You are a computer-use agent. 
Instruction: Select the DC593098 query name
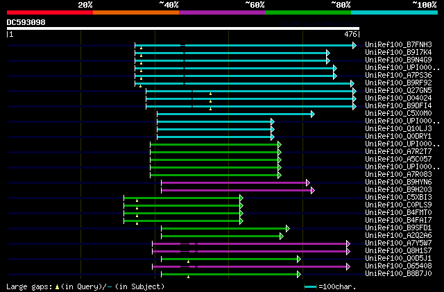coord(26,22)
